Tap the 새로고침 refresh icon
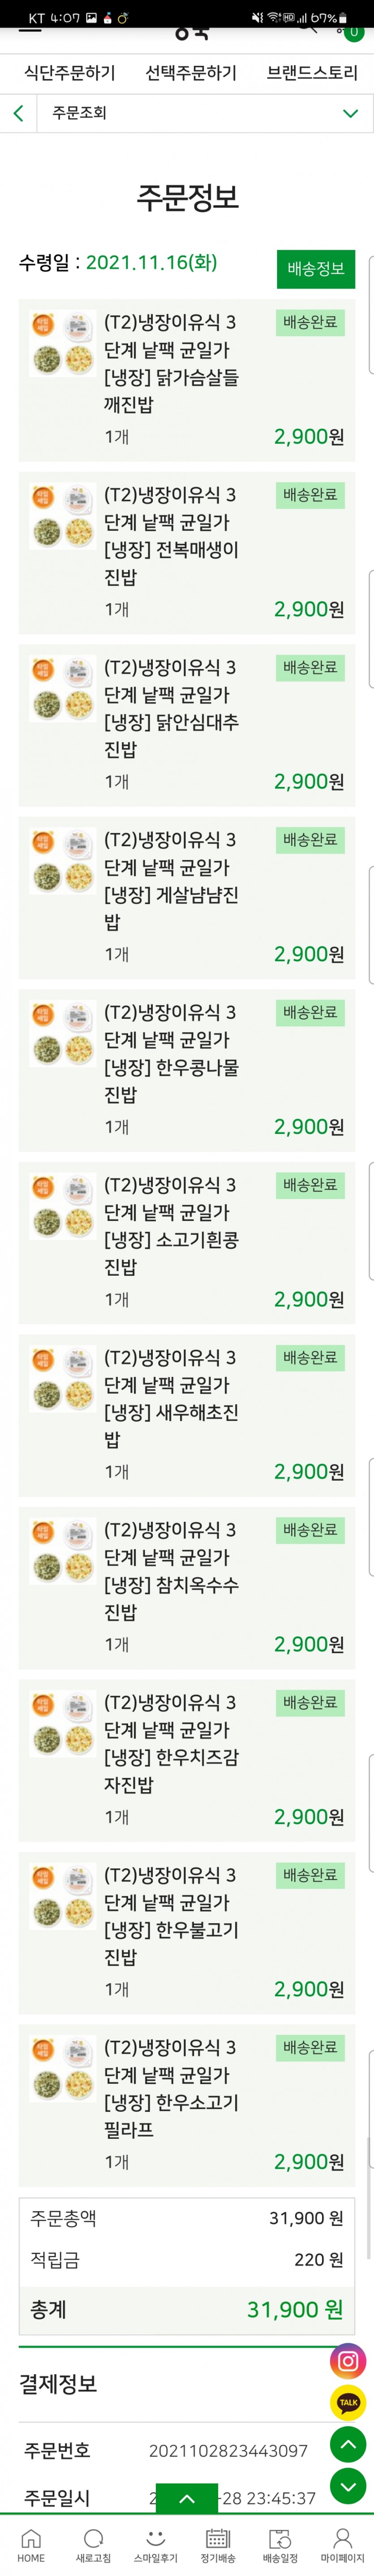Screen dimensions: 374x2576 pyautogui.click(x=93, y=2545)
